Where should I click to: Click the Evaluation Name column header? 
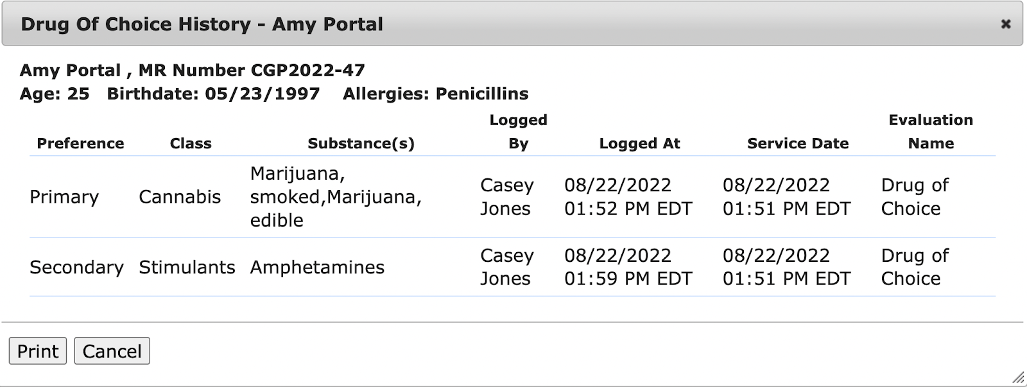coord(931,132)
